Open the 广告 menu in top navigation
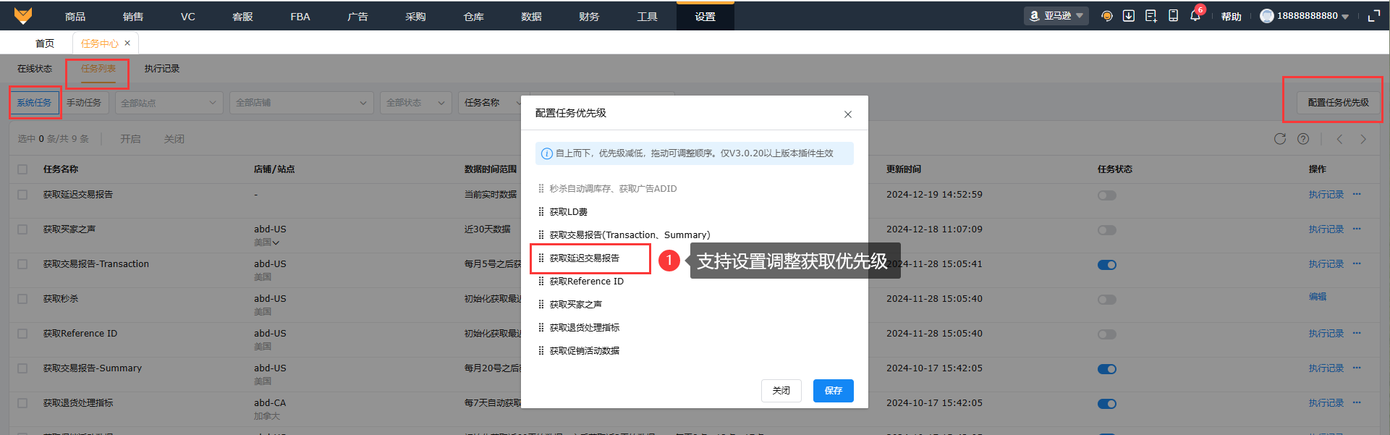Screen dimensions: 1390x435 click(357, 16)
